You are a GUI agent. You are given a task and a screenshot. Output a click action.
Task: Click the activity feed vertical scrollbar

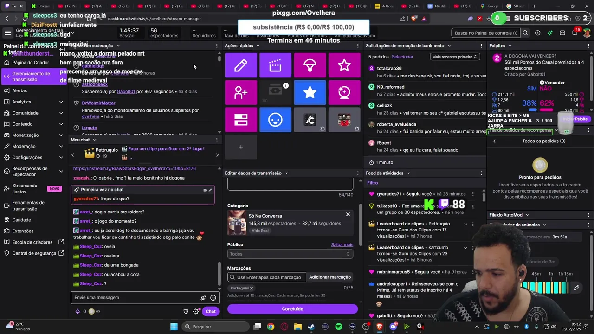coord(483,197)
